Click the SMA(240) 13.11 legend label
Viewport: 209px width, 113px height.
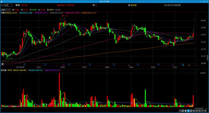coord(89,13)
